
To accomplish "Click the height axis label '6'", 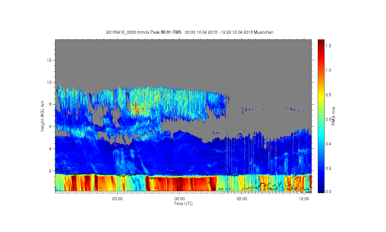I will (51, 126).
